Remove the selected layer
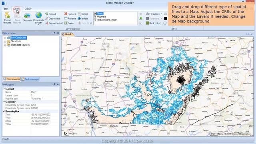 [x=70, y=14]
